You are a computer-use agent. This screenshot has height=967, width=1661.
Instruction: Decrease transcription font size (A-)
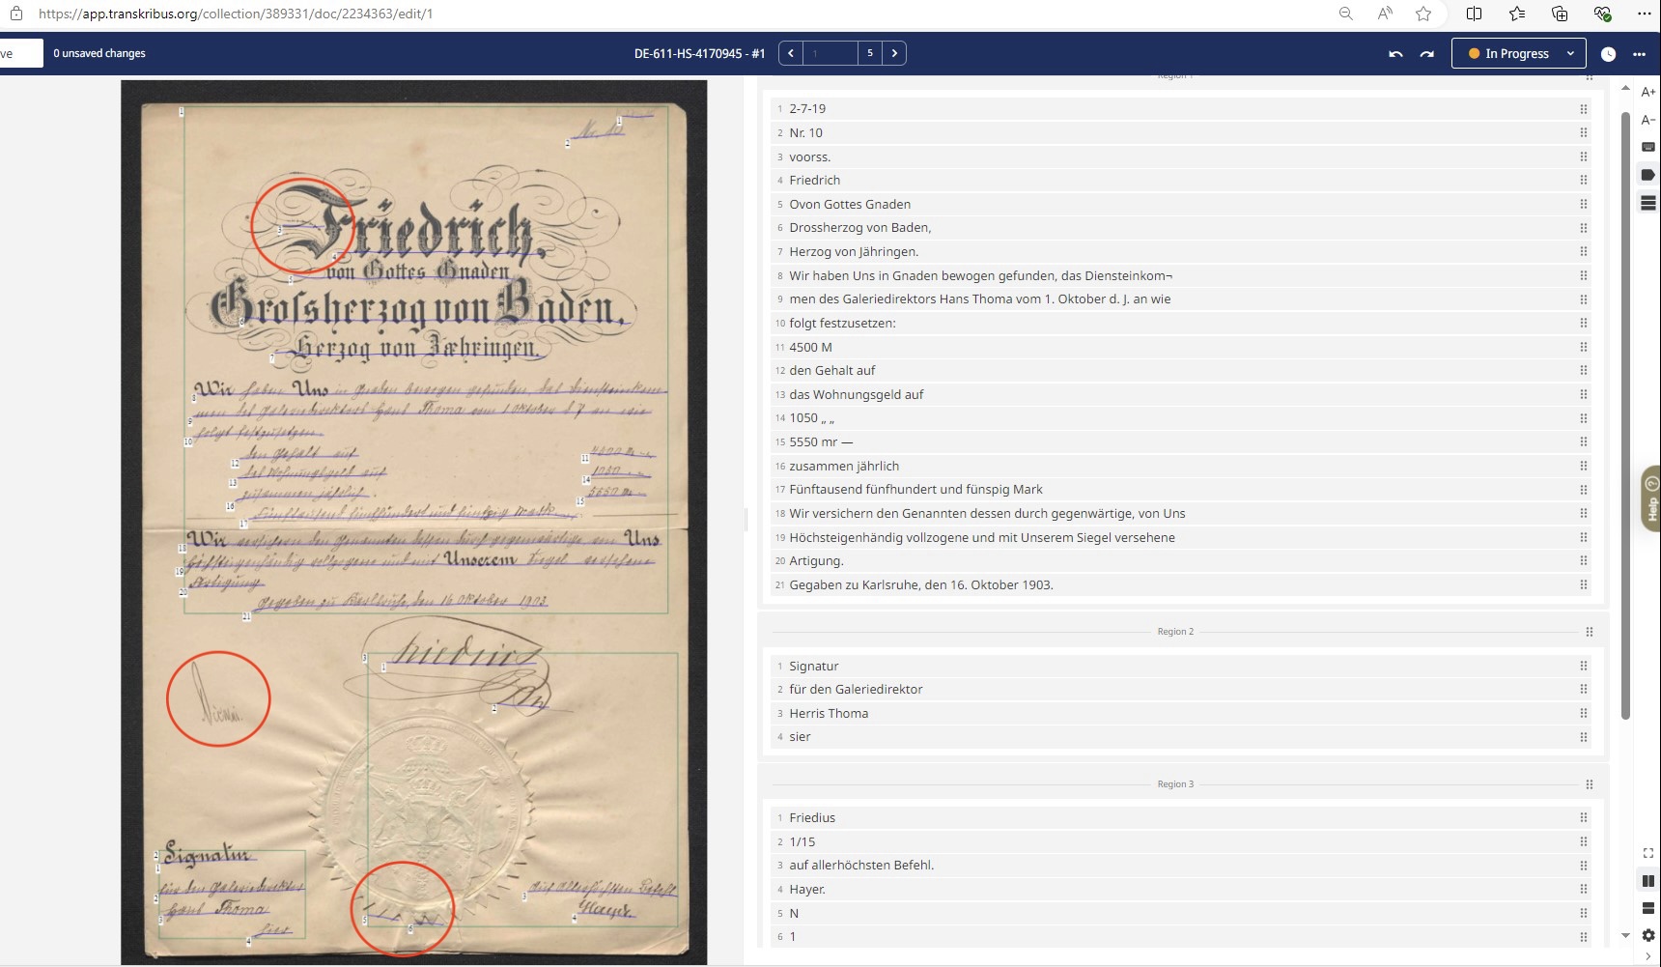tap(1648, 120)
